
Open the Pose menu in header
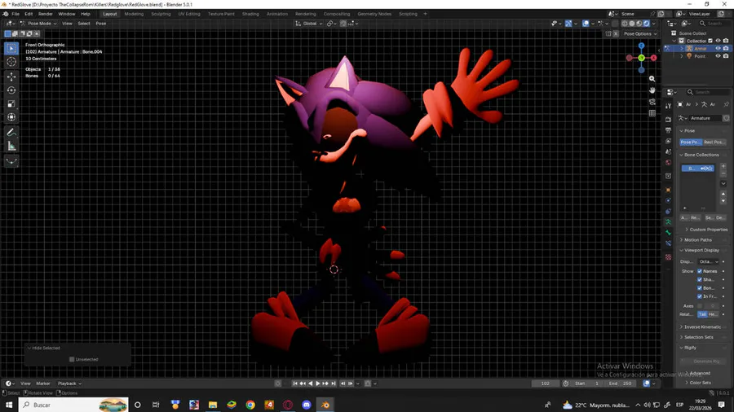100,24
